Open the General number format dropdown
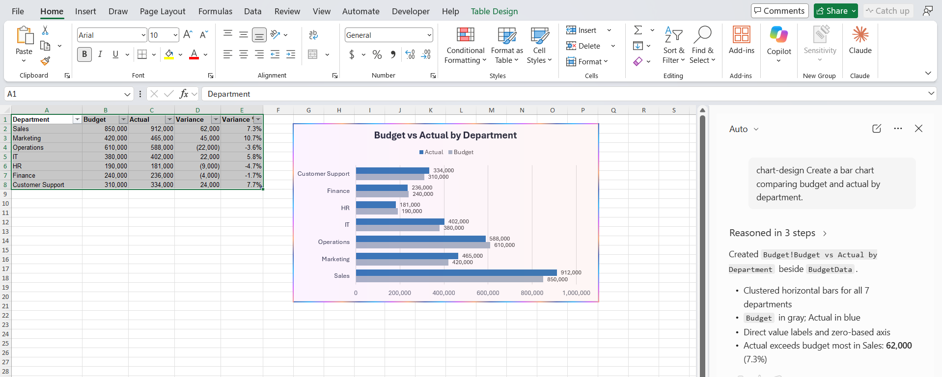This screenshot has width=942, height=377. click(x=429, y=35)
